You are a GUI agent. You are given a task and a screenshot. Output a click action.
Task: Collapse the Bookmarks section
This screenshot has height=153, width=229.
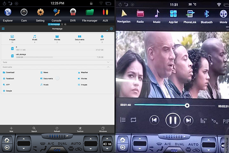[57, 67]
